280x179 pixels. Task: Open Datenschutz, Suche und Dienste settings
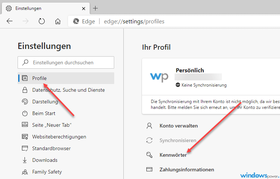coord(68,90)
